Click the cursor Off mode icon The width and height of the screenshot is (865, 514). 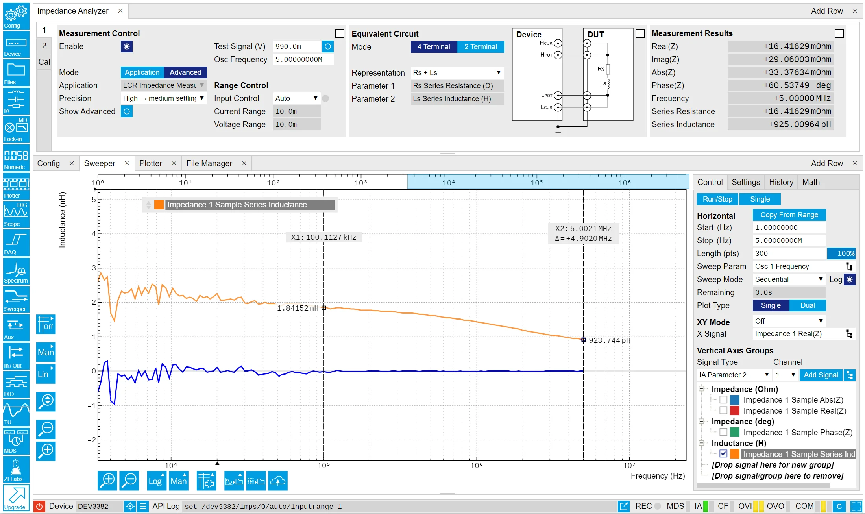click(x=46, y=324)
